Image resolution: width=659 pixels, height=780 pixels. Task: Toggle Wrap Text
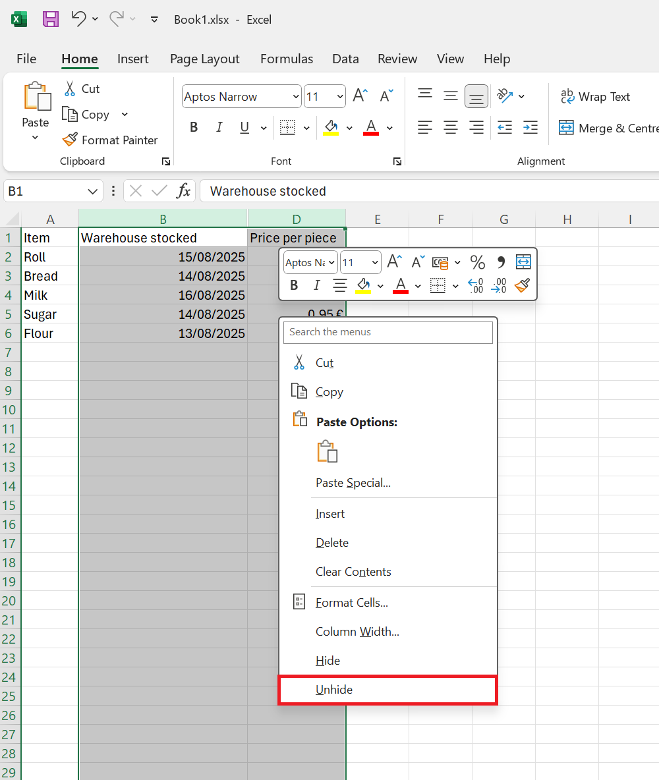(595, 96)
